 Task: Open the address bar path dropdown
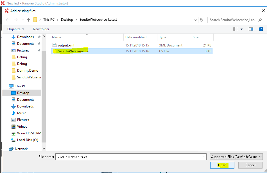point(196,20)
